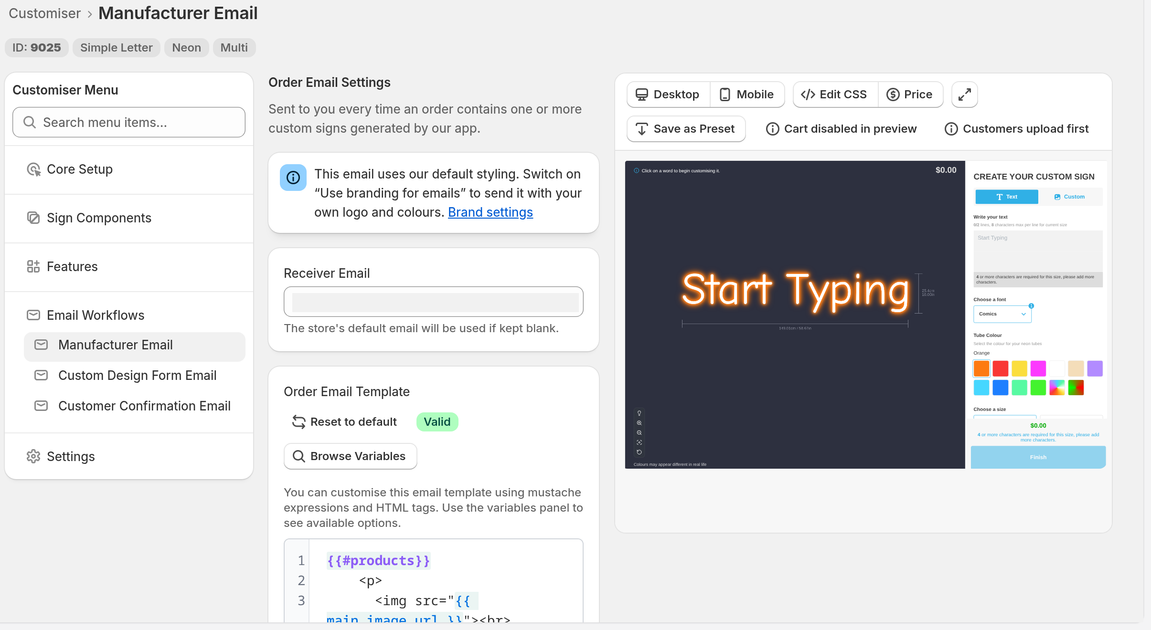
Task: Go to Customiser breadcrumb
Action: (45, 14)
